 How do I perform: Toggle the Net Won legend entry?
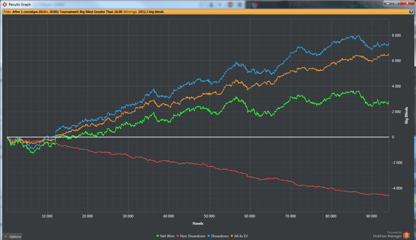[166, 236]
